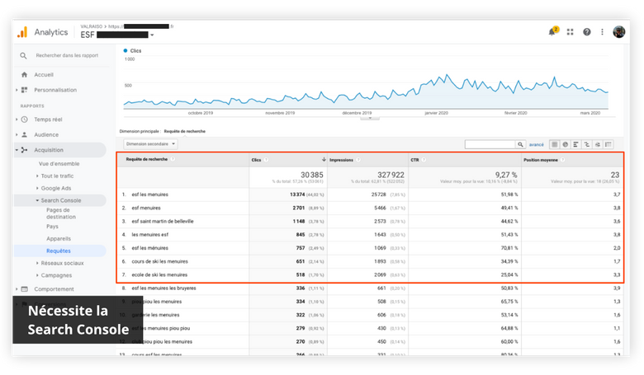Click the Personnalisation dashboard icon
644x375 pixels.
tap(24, 90)
